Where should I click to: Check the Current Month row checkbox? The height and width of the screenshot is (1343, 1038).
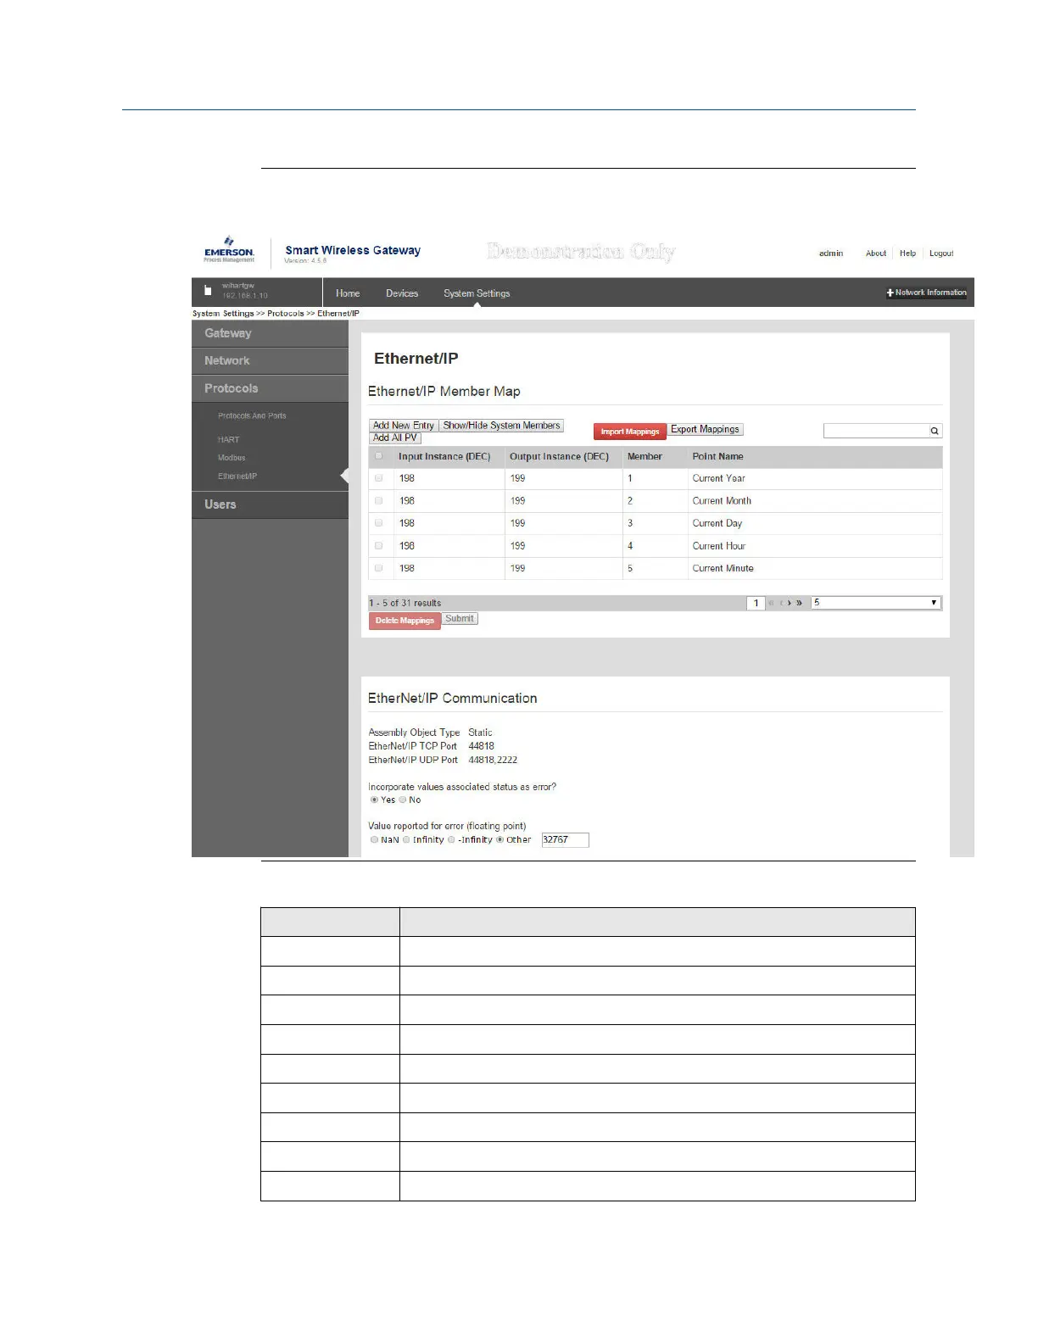pos(378,500)
